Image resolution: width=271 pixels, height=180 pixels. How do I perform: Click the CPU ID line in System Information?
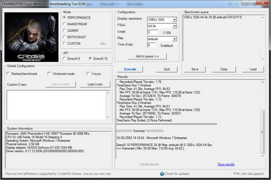34,137
